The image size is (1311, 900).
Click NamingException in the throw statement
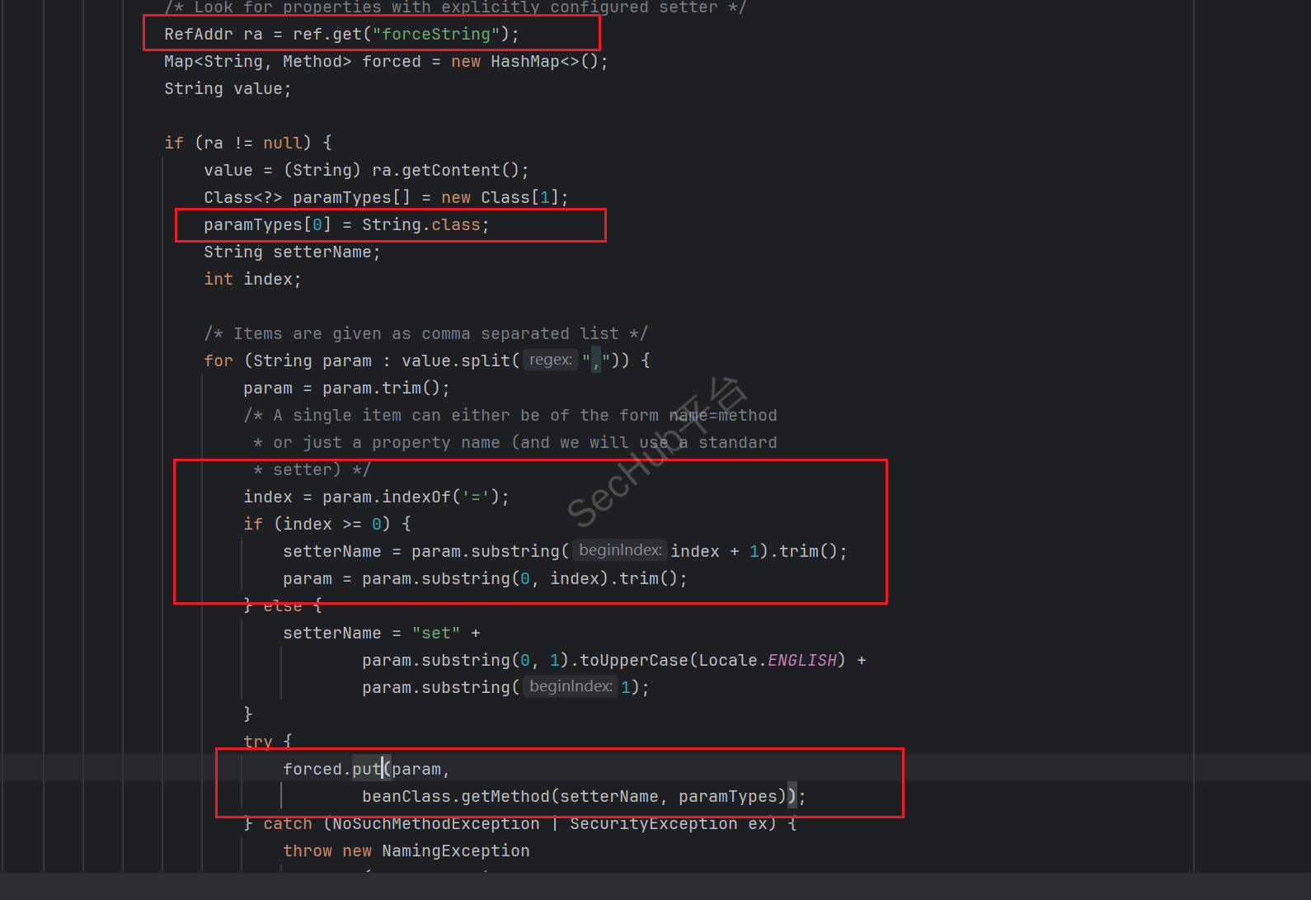[x=455, y=851]
